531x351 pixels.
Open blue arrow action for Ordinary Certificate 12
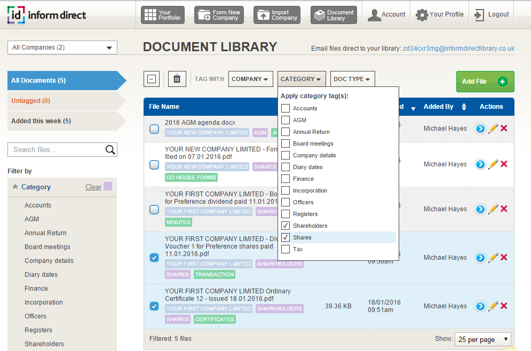point(480,306)
